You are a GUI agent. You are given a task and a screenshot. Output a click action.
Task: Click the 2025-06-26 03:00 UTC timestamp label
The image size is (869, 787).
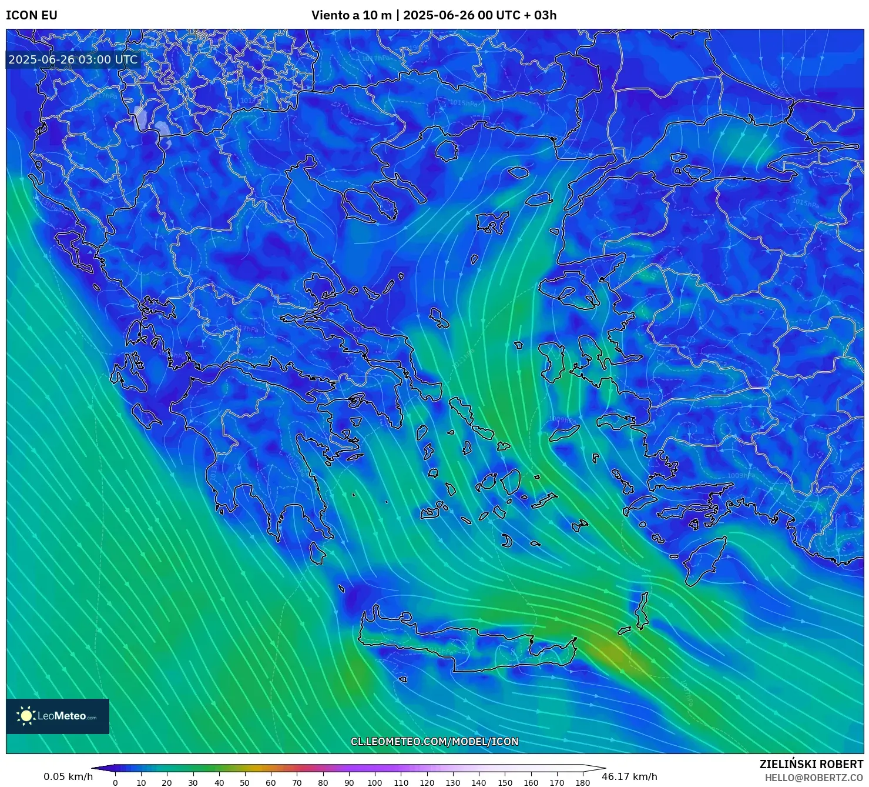point(73,59)
